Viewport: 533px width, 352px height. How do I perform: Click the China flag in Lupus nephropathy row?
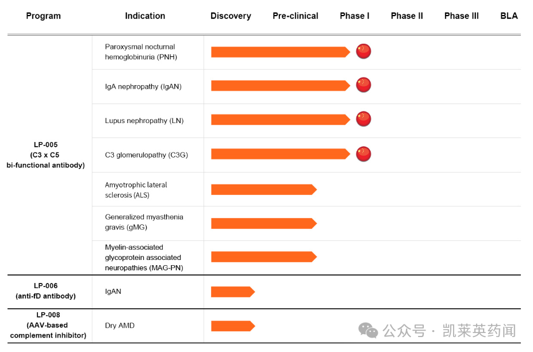click(x=363, y=119)
